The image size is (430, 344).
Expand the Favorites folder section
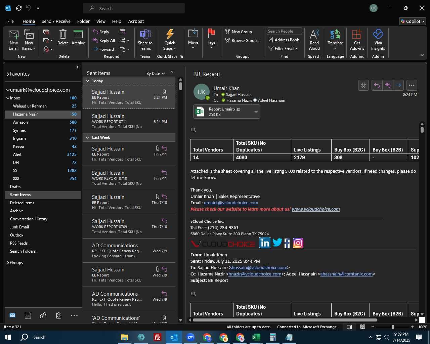pos(8,74)
